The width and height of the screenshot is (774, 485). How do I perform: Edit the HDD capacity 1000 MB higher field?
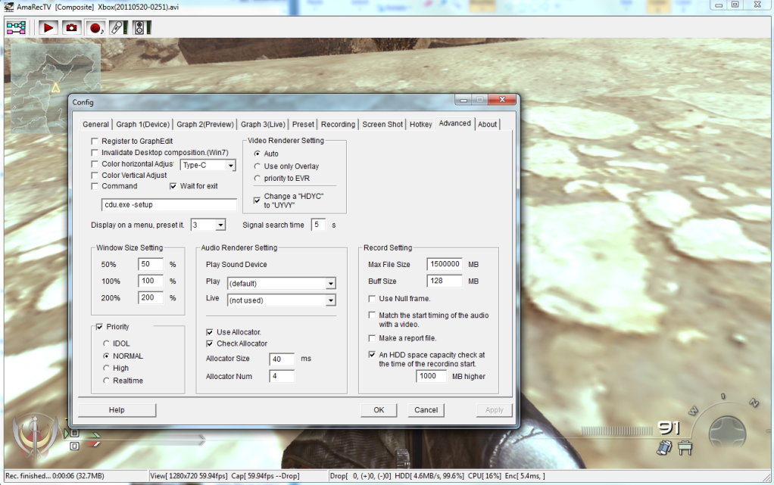click(432, 377)
